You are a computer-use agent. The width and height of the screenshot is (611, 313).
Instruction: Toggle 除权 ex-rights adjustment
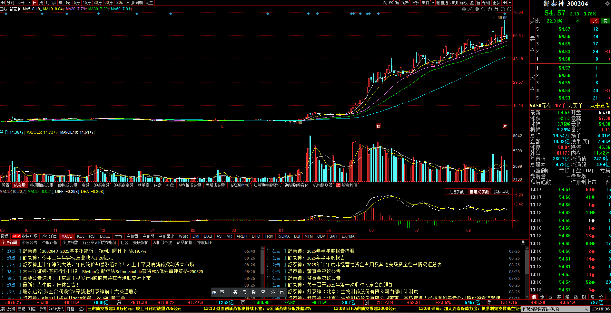464,3
